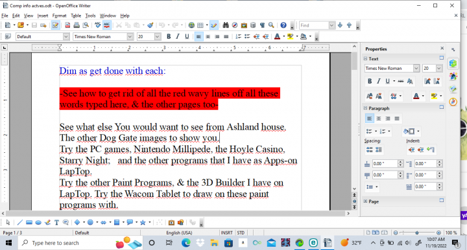Click the Find text input field
Screen dimensions: 467x250
pos(314,25)
